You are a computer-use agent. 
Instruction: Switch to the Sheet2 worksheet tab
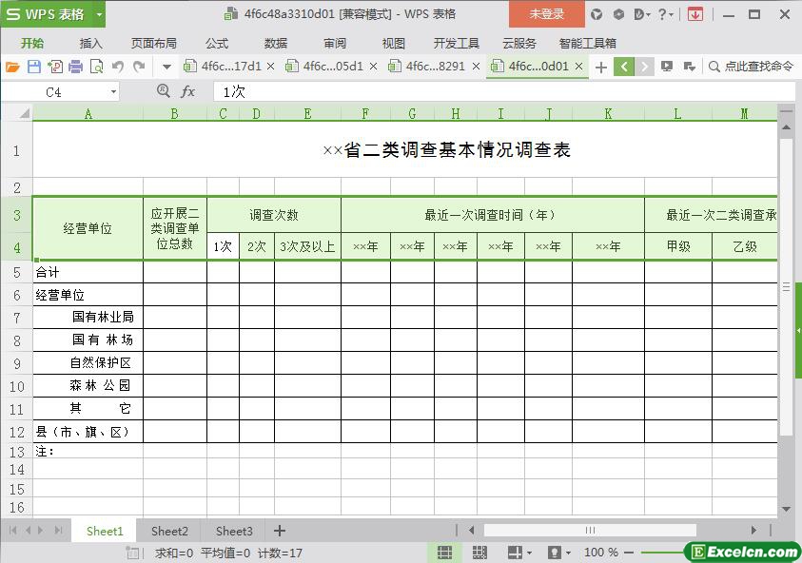pos(169,531)
